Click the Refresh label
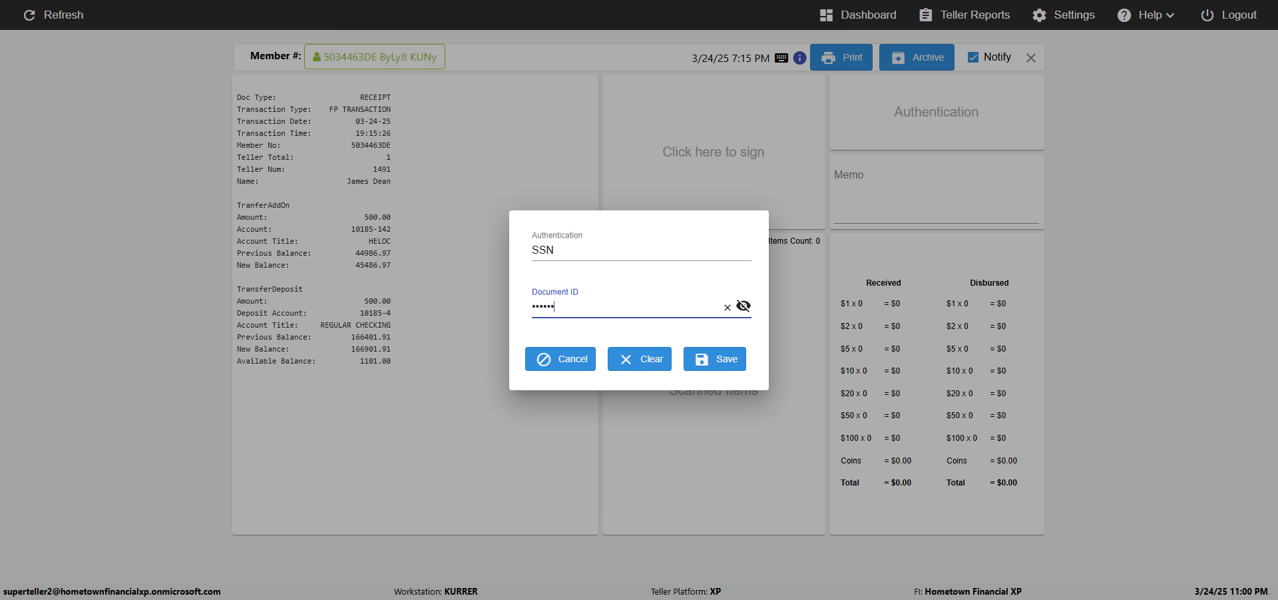Screen dimensions: 1278x600 [x=64, y=15]
